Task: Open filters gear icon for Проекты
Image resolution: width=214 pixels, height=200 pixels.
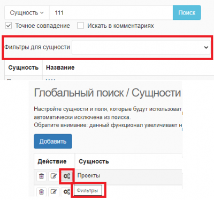Action: point(67,176)
